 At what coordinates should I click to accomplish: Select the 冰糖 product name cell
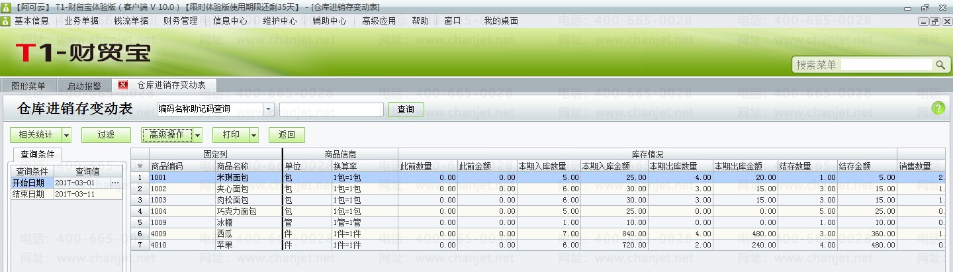pos(249,222)
